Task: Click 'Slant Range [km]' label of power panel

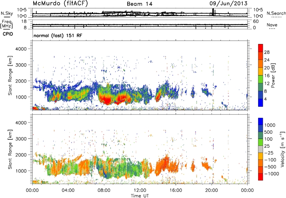Action: pyautogui.click(x=10, y=75)
